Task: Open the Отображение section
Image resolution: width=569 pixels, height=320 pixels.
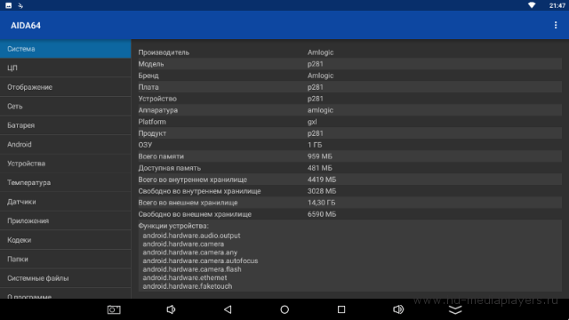Action: (65, 87)
